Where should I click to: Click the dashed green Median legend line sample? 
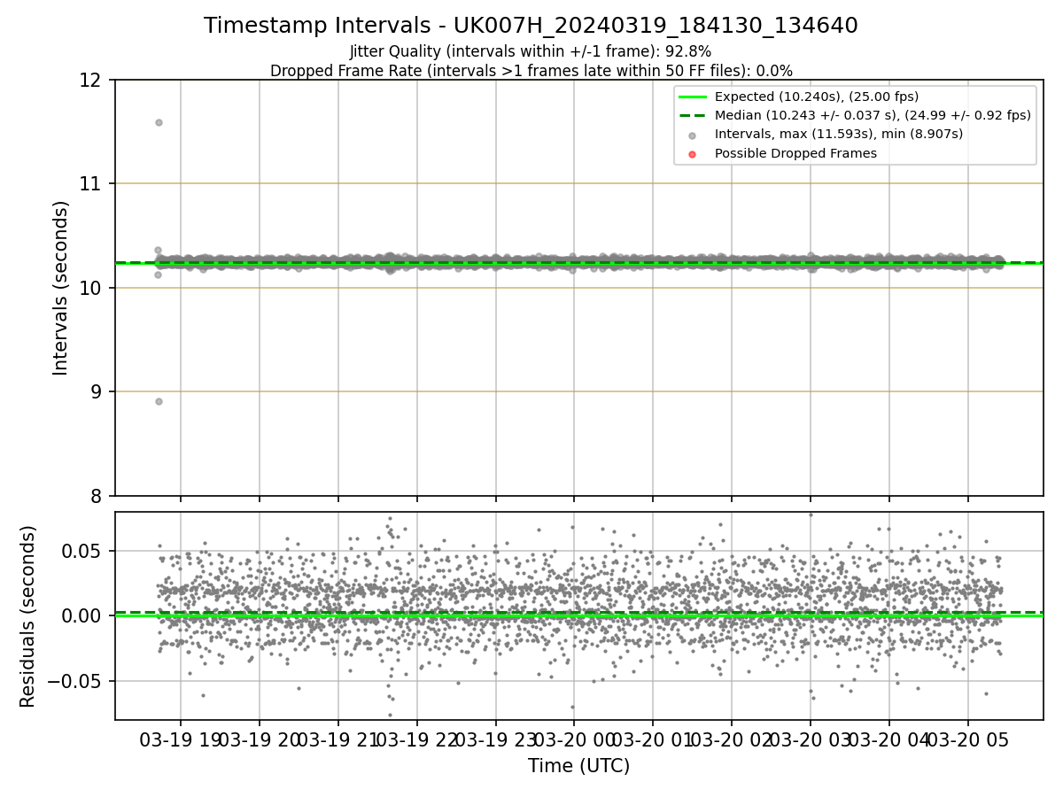click(x=692, y=116)
